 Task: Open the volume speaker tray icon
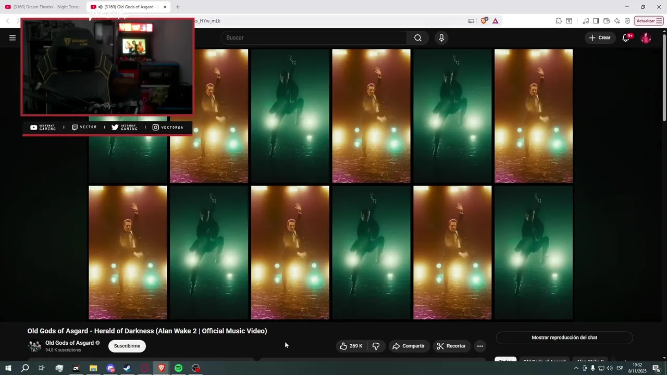click(610, 368)
